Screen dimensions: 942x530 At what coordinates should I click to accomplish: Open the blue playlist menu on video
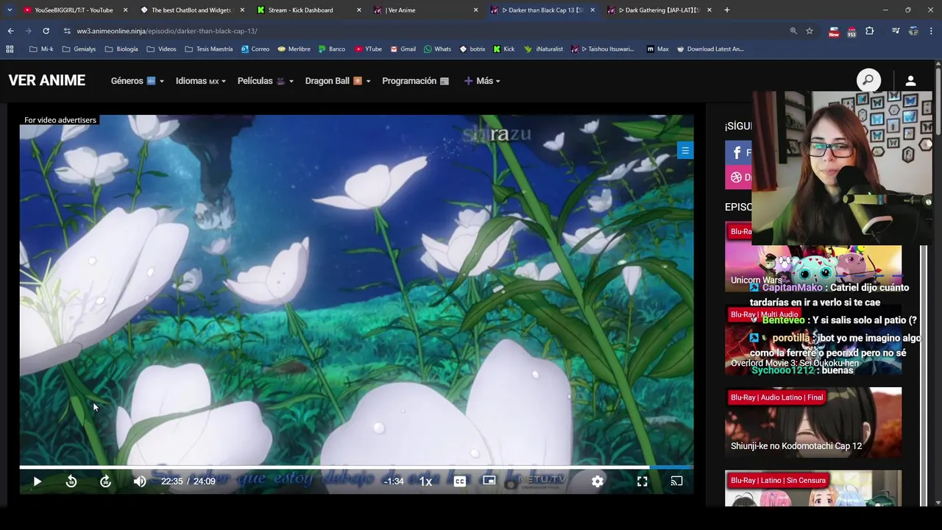tap(685, 151)
